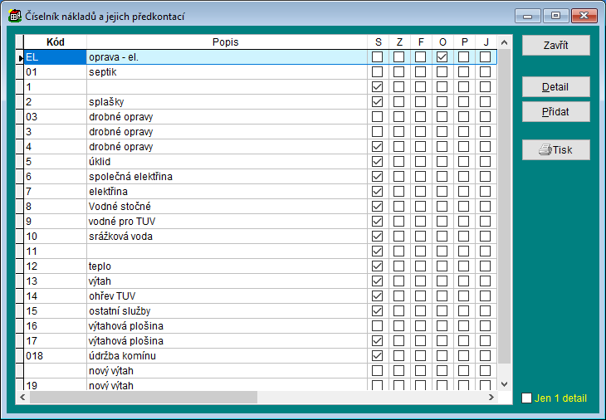Check the Z checkbox for teplo row
This screenshot has height=420, width=606.
coord(399,266)
